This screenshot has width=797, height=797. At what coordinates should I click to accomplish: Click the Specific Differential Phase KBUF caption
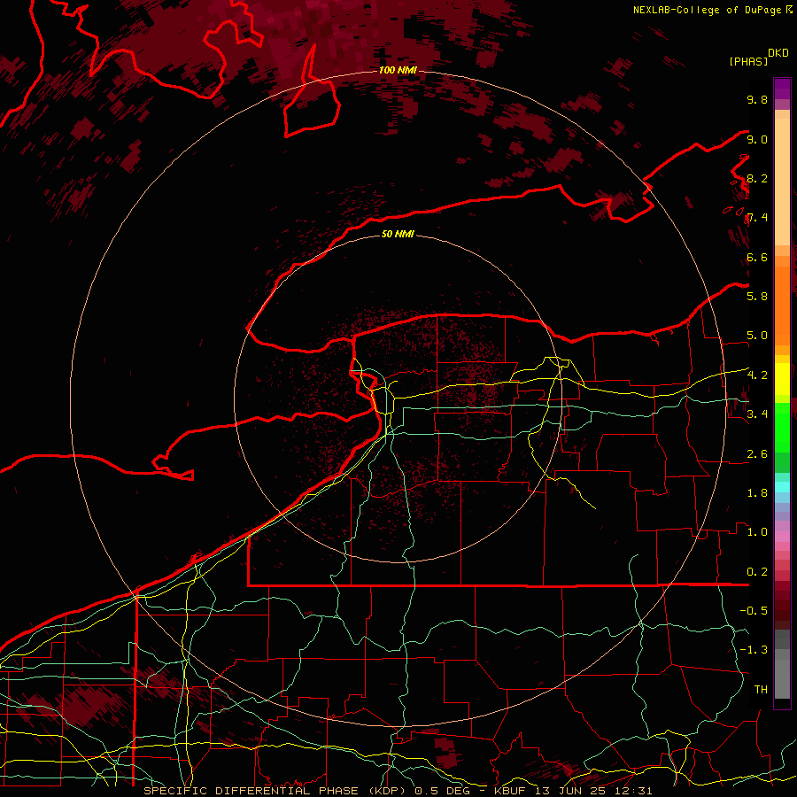pyautogui.click(x=398, y=791)
